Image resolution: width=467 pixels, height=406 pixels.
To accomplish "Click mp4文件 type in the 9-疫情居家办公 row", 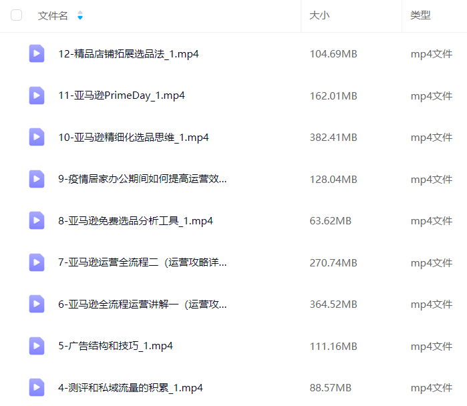I will click(432, 180).
